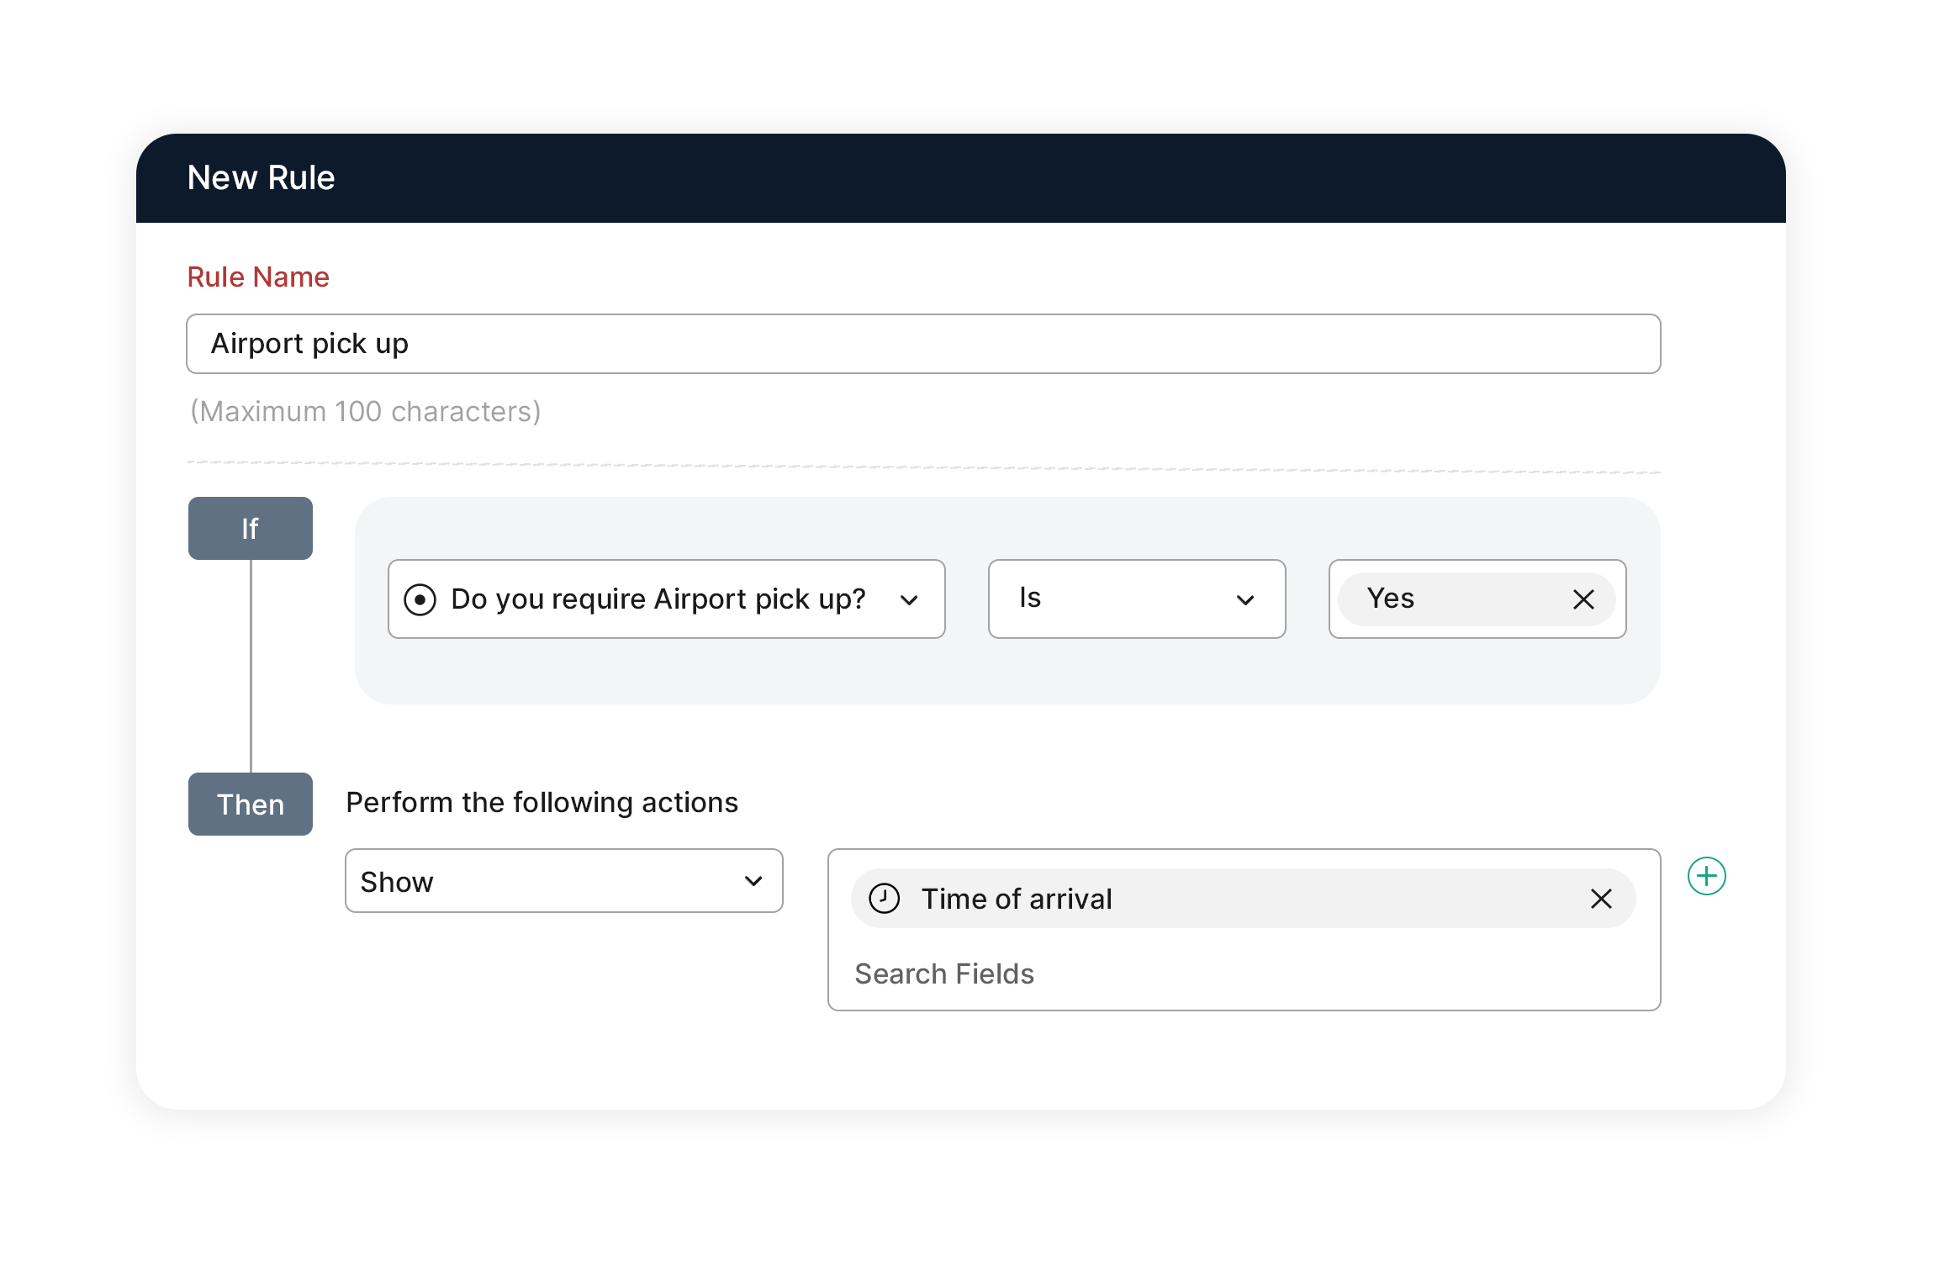Click the 'Yes' value chip
Viewport: 1934px width, 1261px height.
[x=1476, y=599]
